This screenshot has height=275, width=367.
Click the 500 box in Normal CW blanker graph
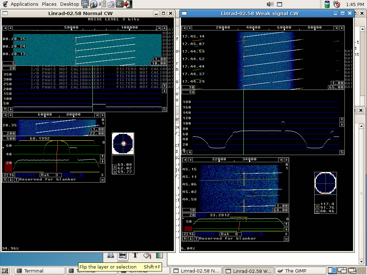coord(9,139)
